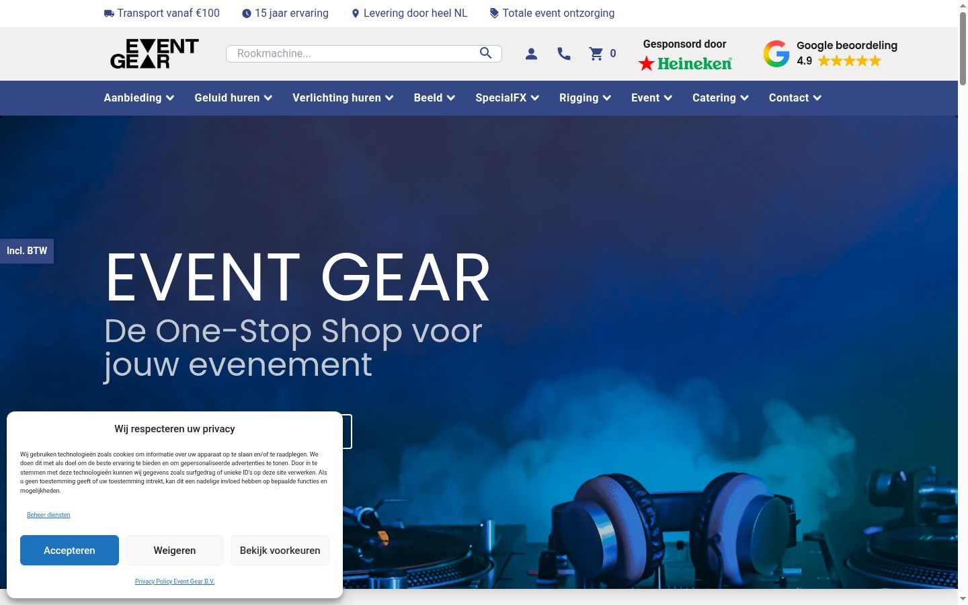Click the five-star Google rating

coord(849,61)
